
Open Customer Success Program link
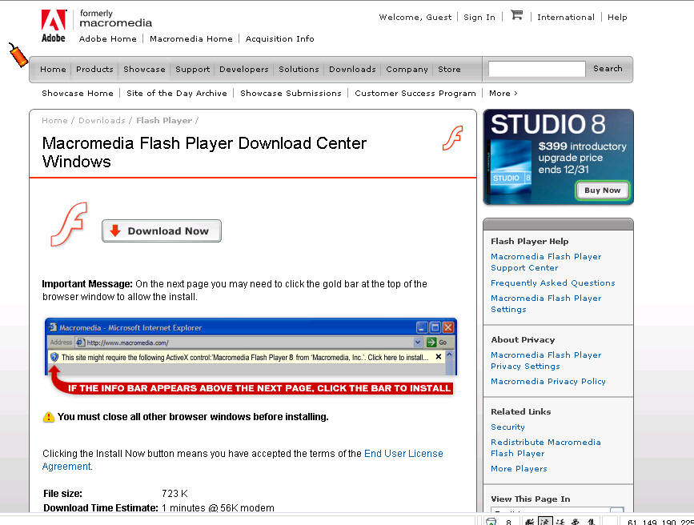coord(415,94)
